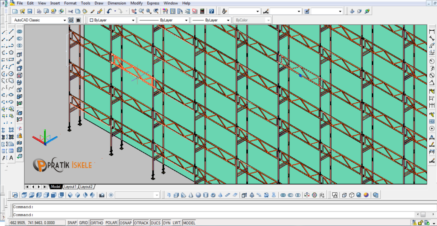Click the Text Style icon
The image size is (437, 226).
pyautogui.click(x=224, y=12)
